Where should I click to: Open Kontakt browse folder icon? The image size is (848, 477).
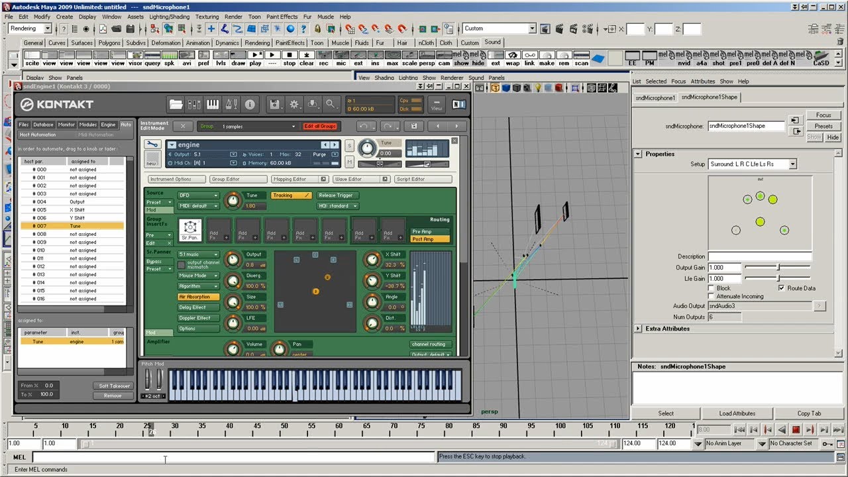coord(176,104)
